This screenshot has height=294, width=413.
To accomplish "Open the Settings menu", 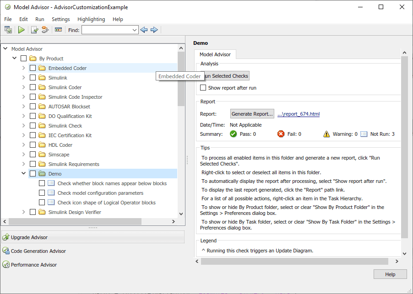I will (61, 19).
